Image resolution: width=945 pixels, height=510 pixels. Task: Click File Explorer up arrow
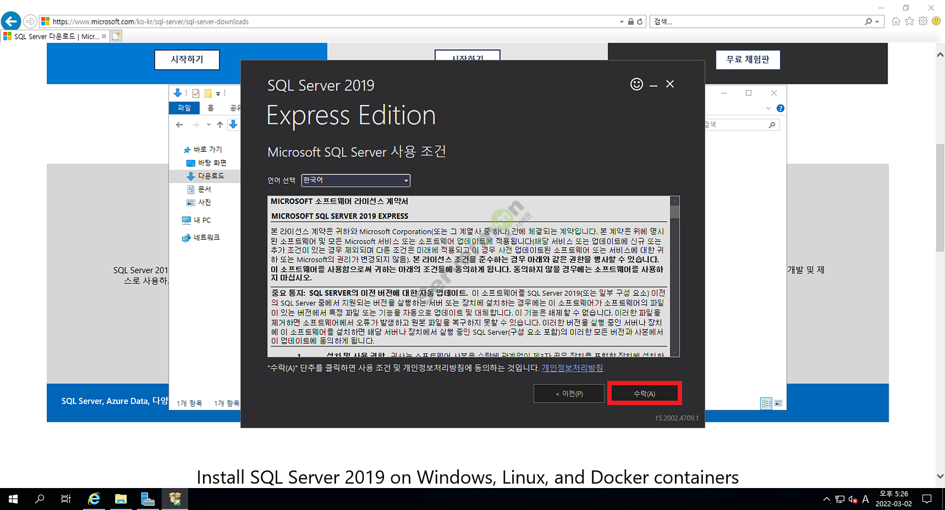(x=220, y=125)
